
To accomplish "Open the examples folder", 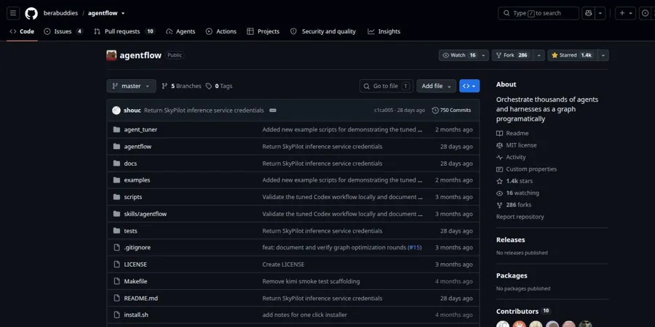I will coord(137,180).
